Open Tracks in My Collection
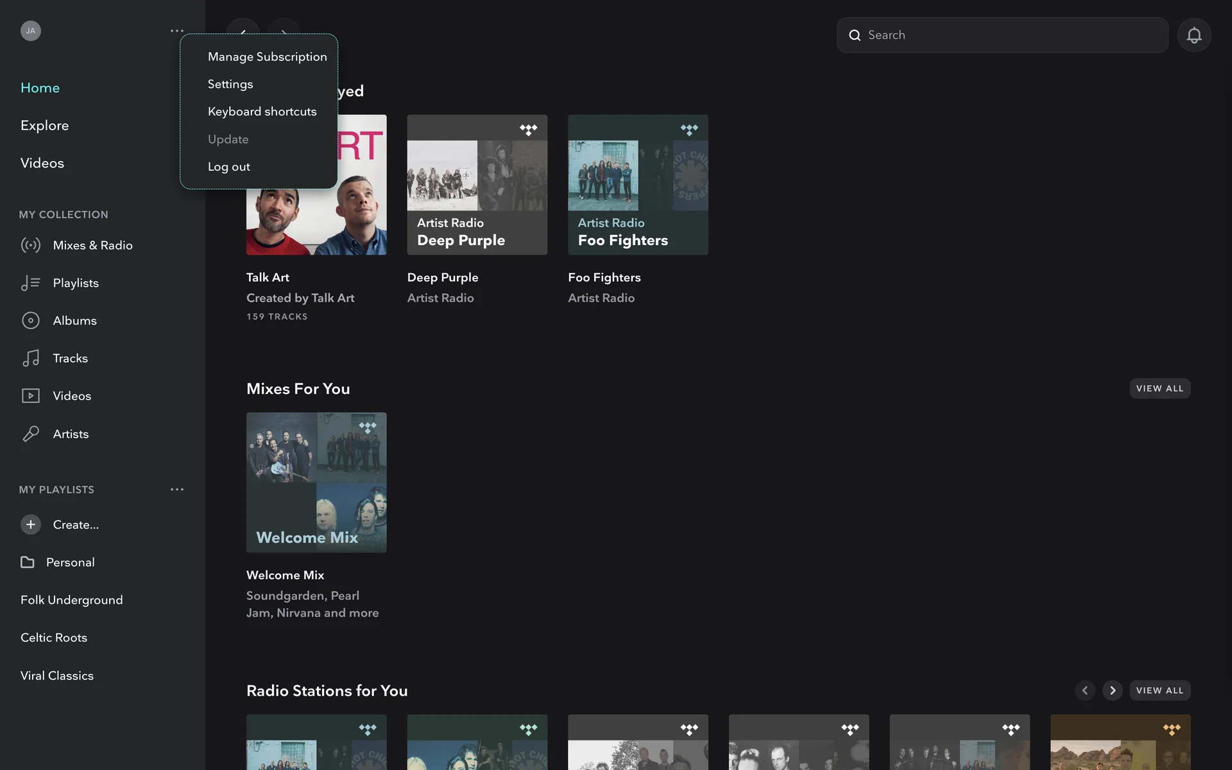Viewport: 1232px width, 770px height. [70, 358]
